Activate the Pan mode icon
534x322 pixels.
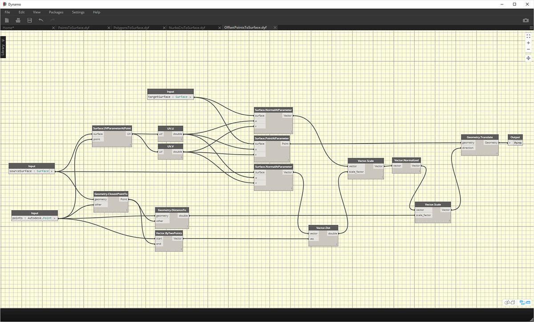coord(528,58)
